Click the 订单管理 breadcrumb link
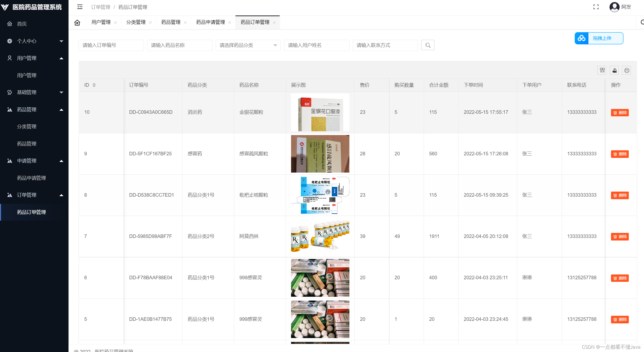Screen dimensions: 644x352 pos(101,7)
